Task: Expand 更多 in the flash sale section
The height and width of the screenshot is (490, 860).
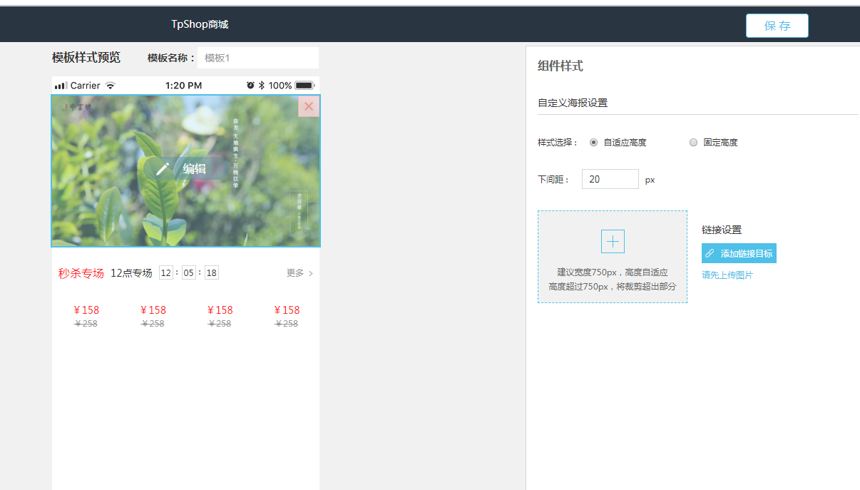Action: 300,273
